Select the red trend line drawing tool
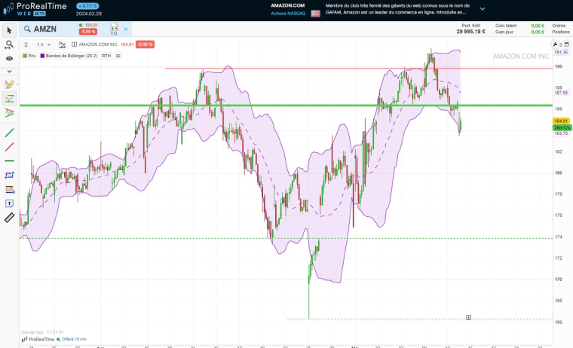This screenshot has height=348, width=573. point(9,146)
